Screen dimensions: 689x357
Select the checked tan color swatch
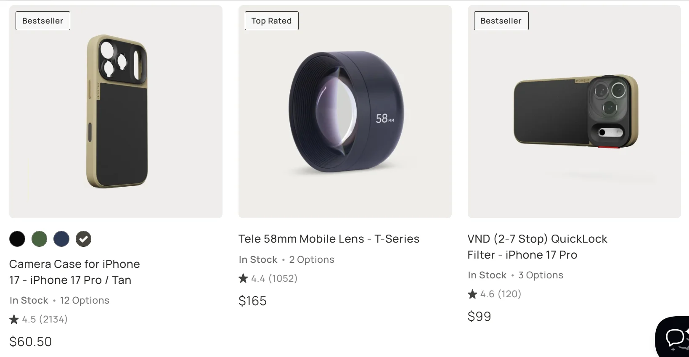click(x=83, y=239)
